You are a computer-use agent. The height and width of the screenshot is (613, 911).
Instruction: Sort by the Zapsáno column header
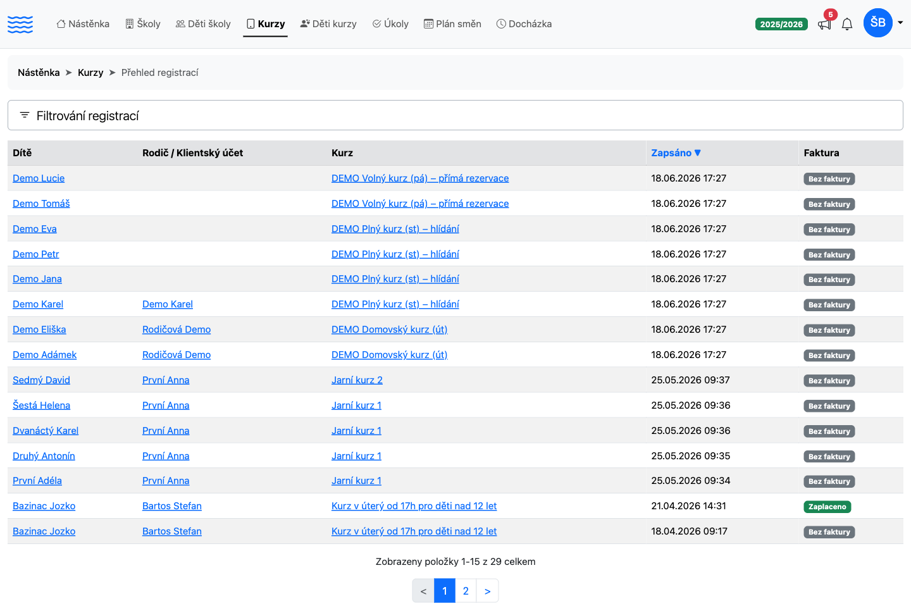pos(676,153)
